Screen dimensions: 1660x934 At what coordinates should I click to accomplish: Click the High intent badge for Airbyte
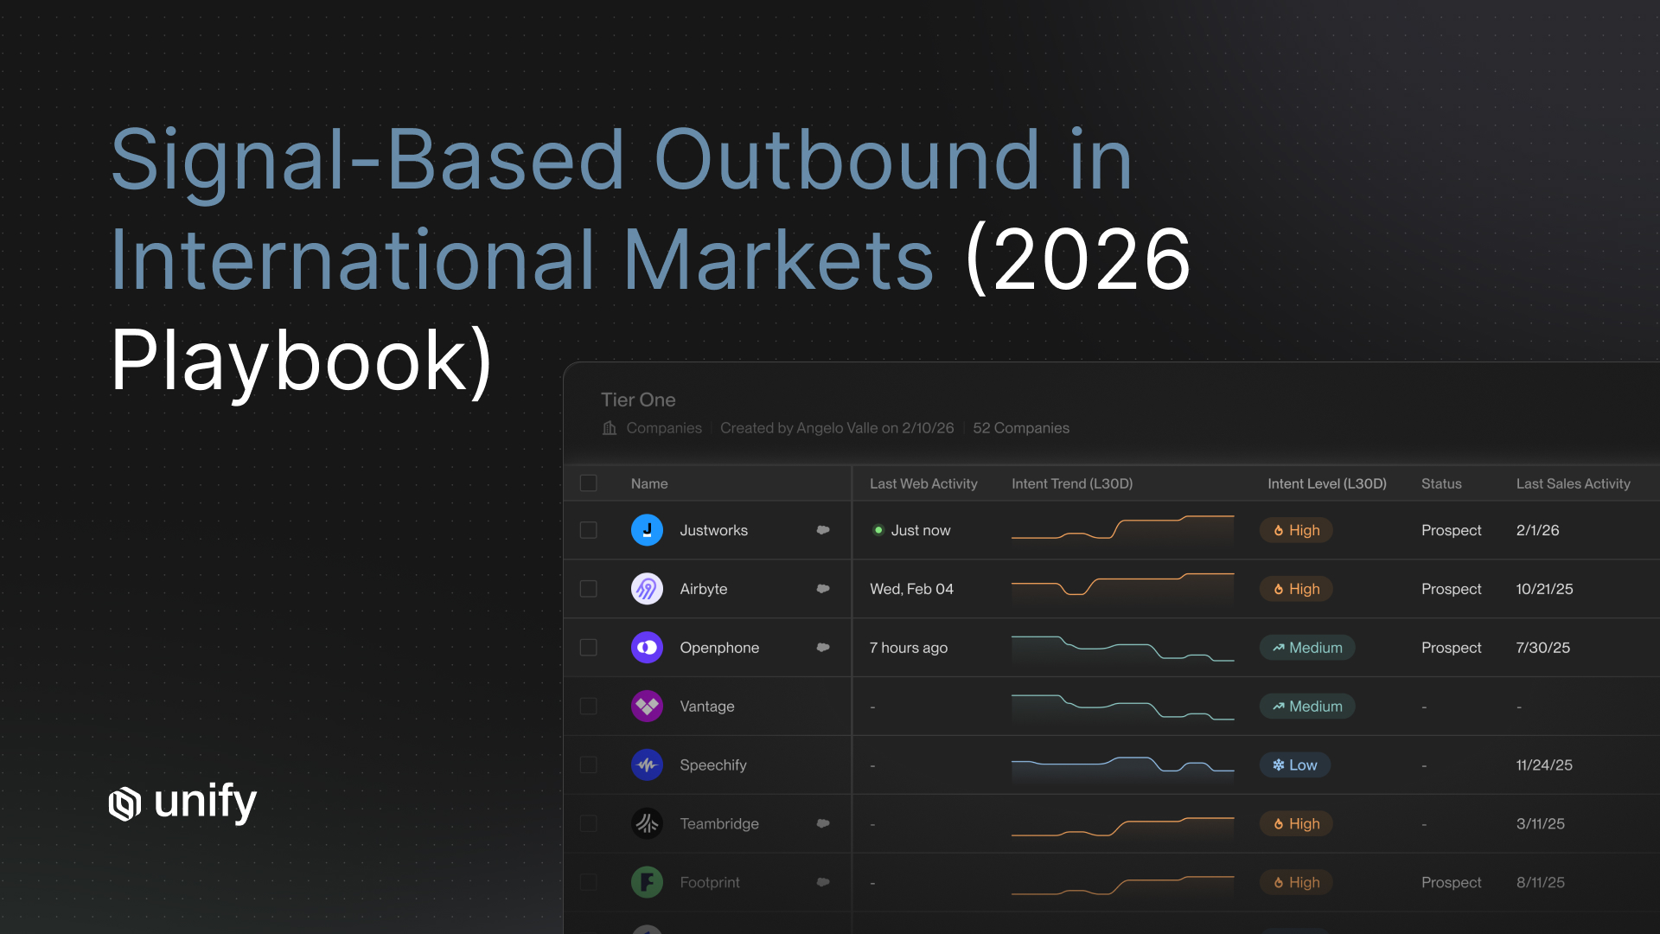(x=1296, y=589)
